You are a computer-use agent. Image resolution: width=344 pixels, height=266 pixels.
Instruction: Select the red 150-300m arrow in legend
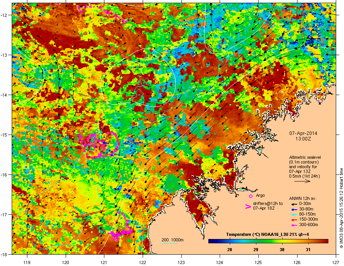(x=294, y=220)
